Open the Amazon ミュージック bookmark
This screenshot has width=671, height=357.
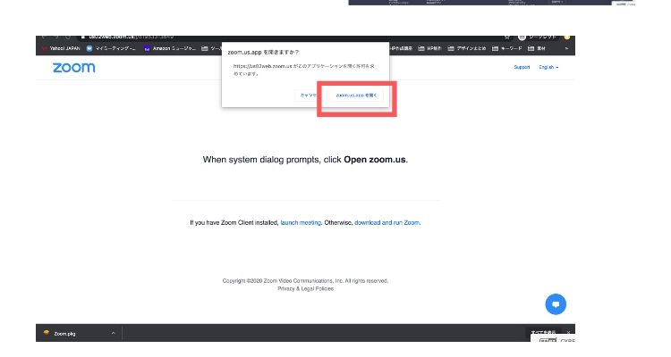click(x=170, y=49)
